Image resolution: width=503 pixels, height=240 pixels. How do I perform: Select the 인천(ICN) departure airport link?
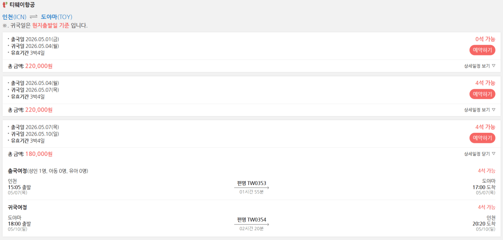tap(14, 17)
